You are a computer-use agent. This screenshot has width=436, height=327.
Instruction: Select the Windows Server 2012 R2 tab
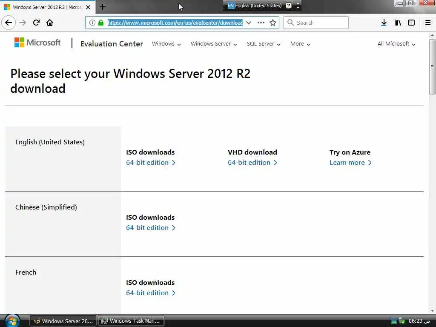48,7
